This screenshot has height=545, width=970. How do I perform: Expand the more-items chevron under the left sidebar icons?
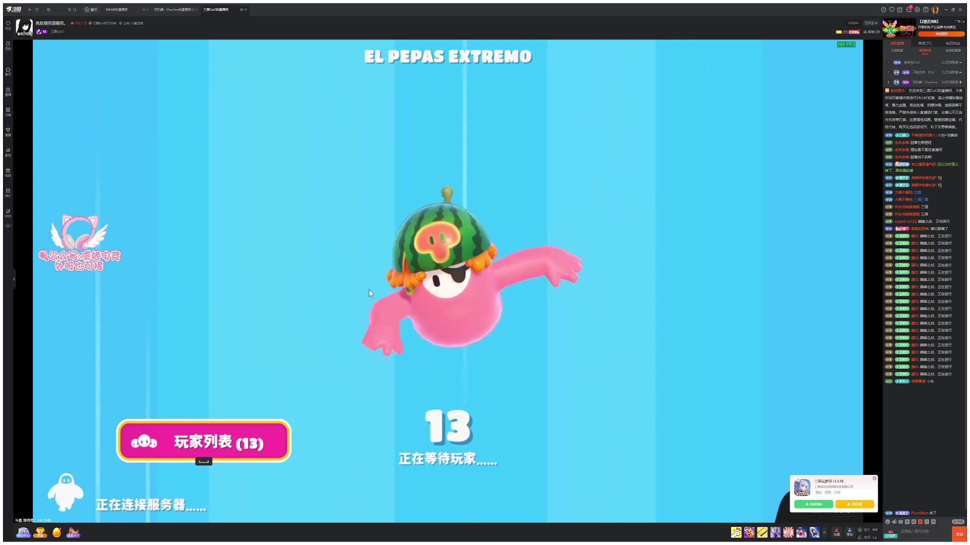click(x=8, y=226)
